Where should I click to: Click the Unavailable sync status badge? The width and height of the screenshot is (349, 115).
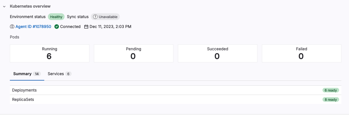[x=105, y=17]
